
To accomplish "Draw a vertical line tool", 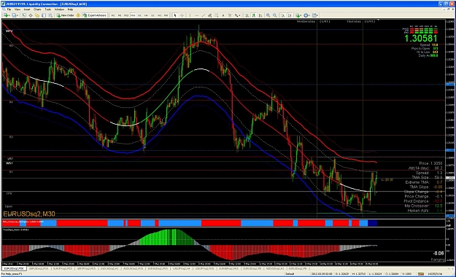I will pyautogui.click(x=190, y=15).
